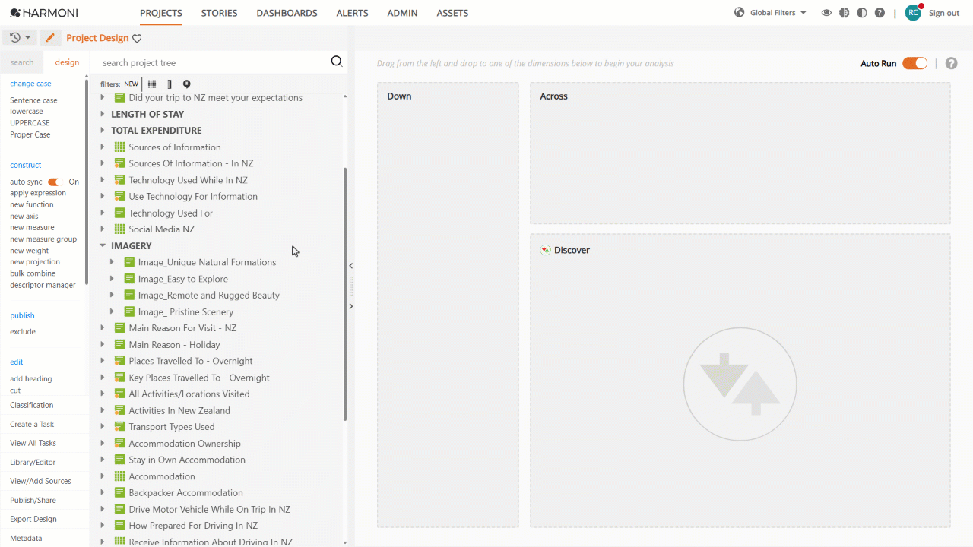Expand the LENGTH OF STAY group
Screen dimensions: 973x547
click(103, 114)
